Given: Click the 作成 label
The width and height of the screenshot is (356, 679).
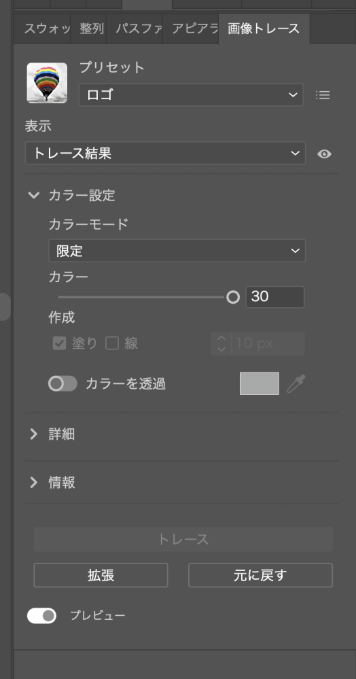Looking at the screenshot, I should coord(62,317).
